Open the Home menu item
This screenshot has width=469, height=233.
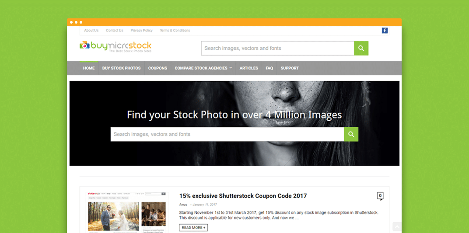tap(89, 68)
